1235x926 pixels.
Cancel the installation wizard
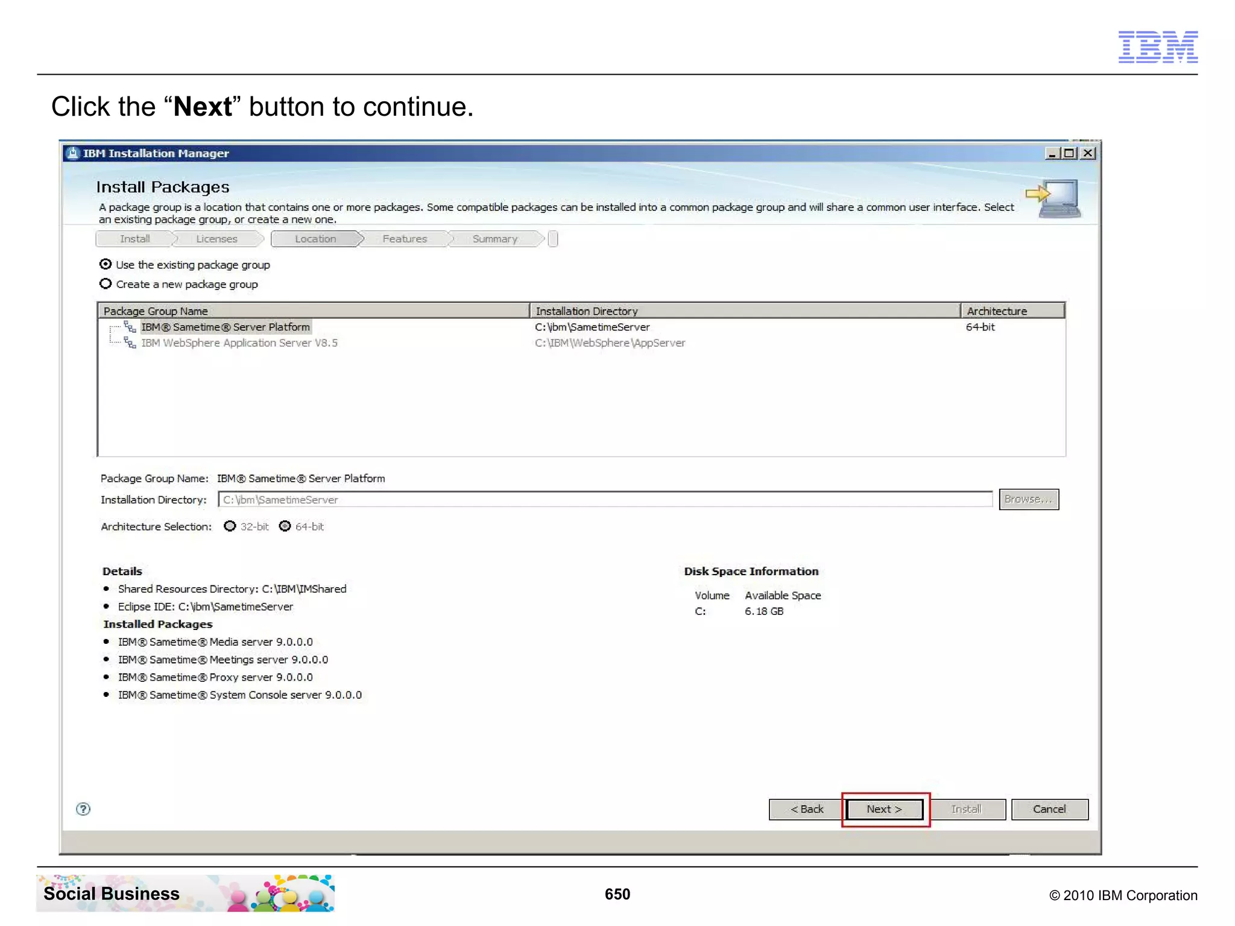tap(1049, 809)
